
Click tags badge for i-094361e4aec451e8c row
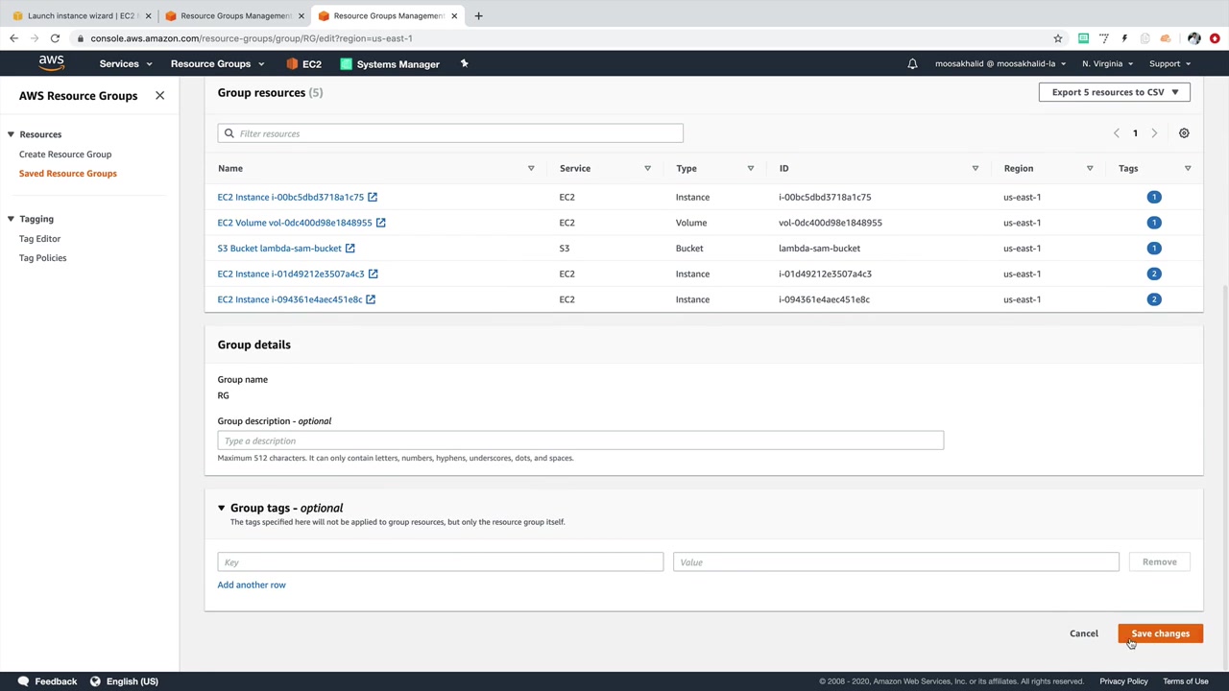[x=1154, y=299]
